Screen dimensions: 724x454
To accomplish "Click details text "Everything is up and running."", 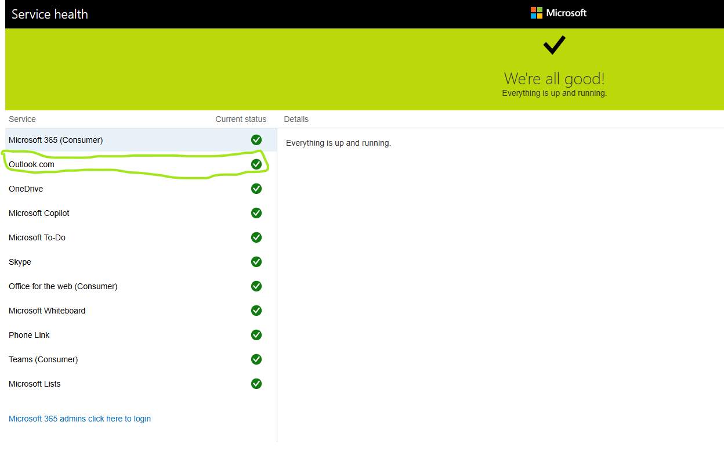I will 338,143.
